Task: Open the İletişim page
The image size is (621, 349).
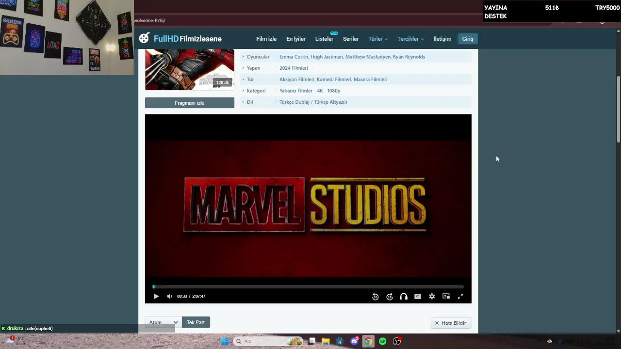Action: point(442,39)
